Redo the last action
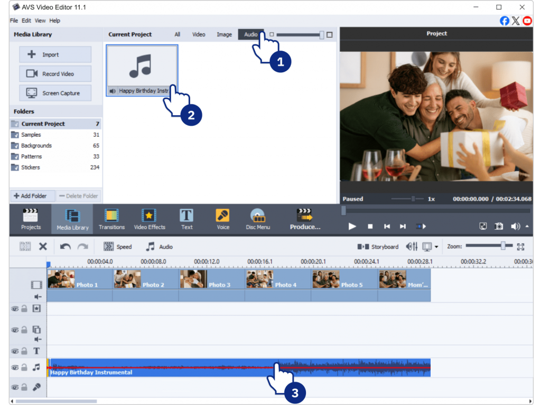541x405 pixels. tap(83, 246)
